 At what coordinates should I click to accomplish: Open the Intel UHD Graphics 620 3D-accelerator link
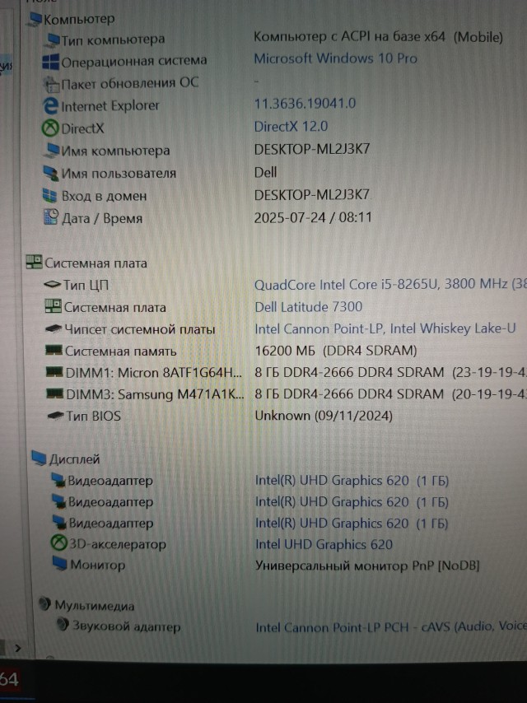click(x=324, y=545)
